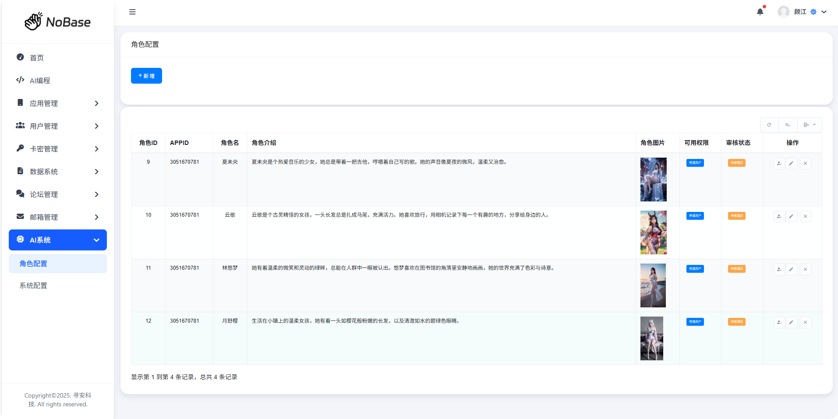Open the 首页 menu item
Image resolution: width=838 pixels, height=419 pixels.
click(37, 58)
